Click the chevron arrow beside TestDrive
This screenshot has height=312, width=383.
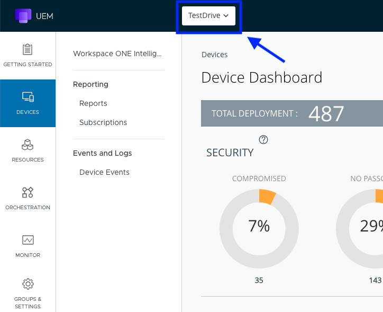pos(226,16)
